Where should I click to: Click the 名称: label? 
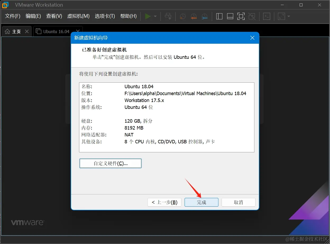click(87, 87)
